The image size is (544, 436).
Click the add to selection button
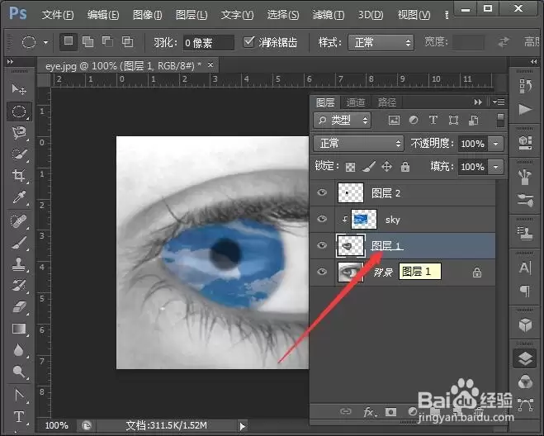88,42
